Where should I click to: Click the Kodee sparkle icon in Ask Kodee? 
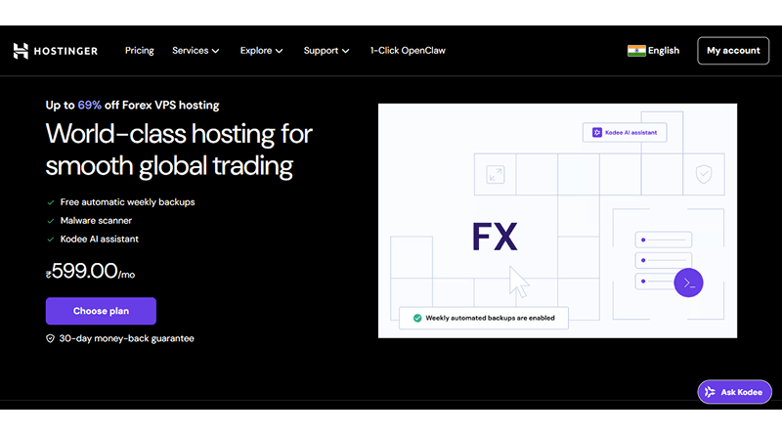(x=710, y=392)
